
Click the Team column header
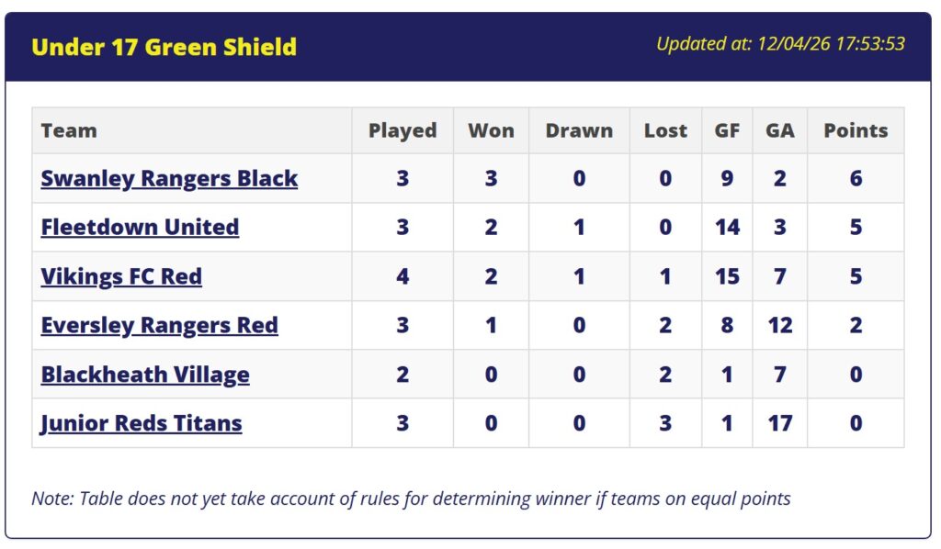[69, 130]
